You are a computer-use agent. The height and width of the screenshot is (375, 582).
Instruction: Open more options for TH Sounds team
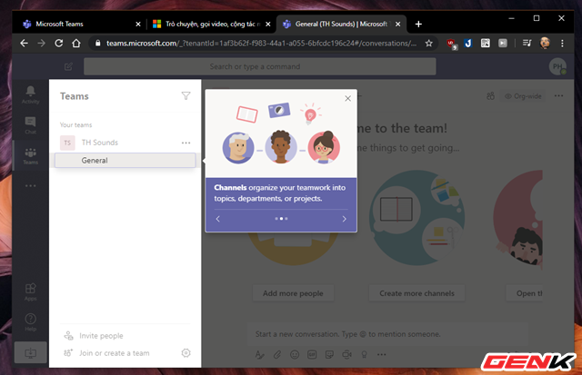tap(186, 143)
